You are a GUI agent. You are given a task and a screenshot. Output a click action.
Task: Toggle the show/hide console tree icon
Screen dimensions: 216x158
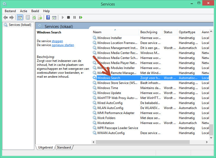pos(20,17)
